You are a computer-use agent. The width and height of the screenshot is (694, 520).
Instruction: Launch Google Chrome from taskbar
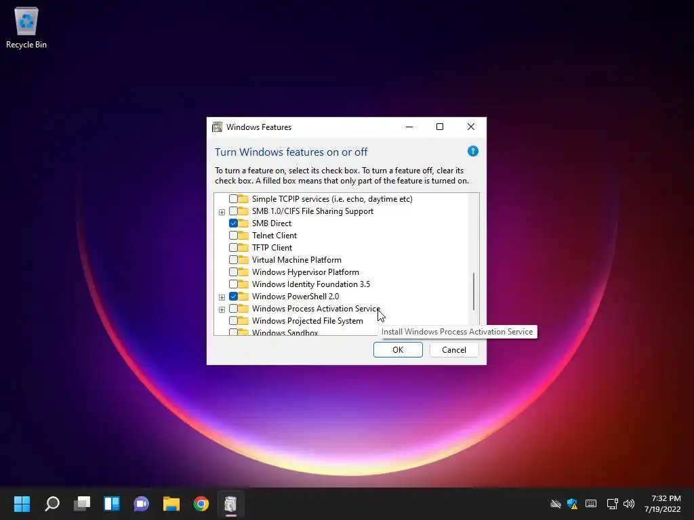[x=201, y=504]
